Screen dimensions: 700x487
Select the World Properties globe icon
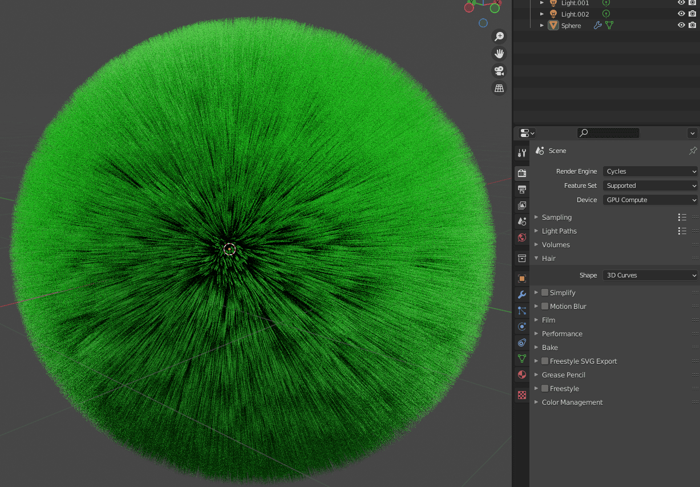[x=521, y=237]
